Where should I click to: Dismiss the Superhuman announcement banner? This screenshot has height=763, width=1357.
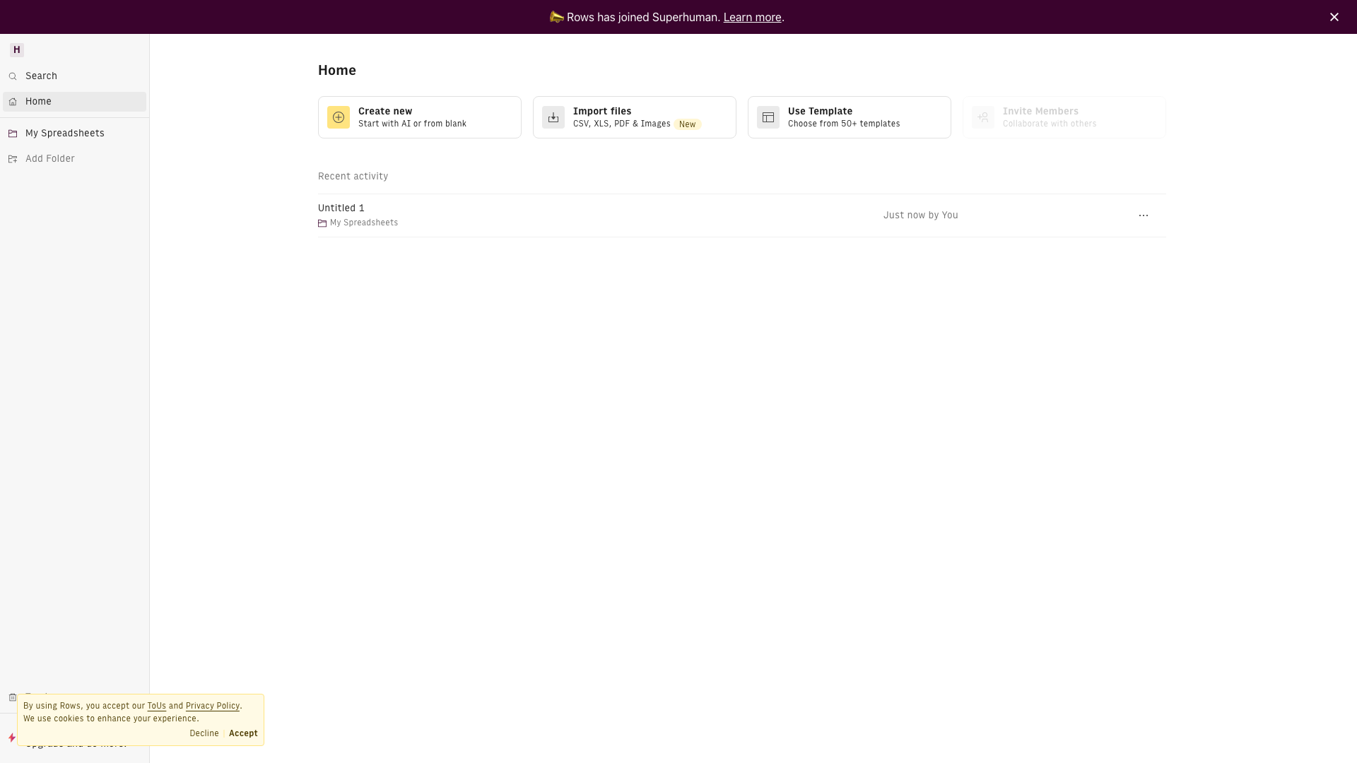(x=1334, y=17)
